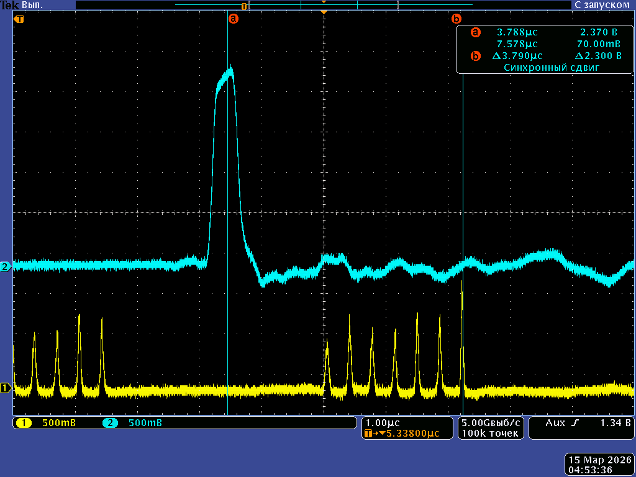Click trigger T marker in waveform overview bar
636x477 pixels.
245,6
